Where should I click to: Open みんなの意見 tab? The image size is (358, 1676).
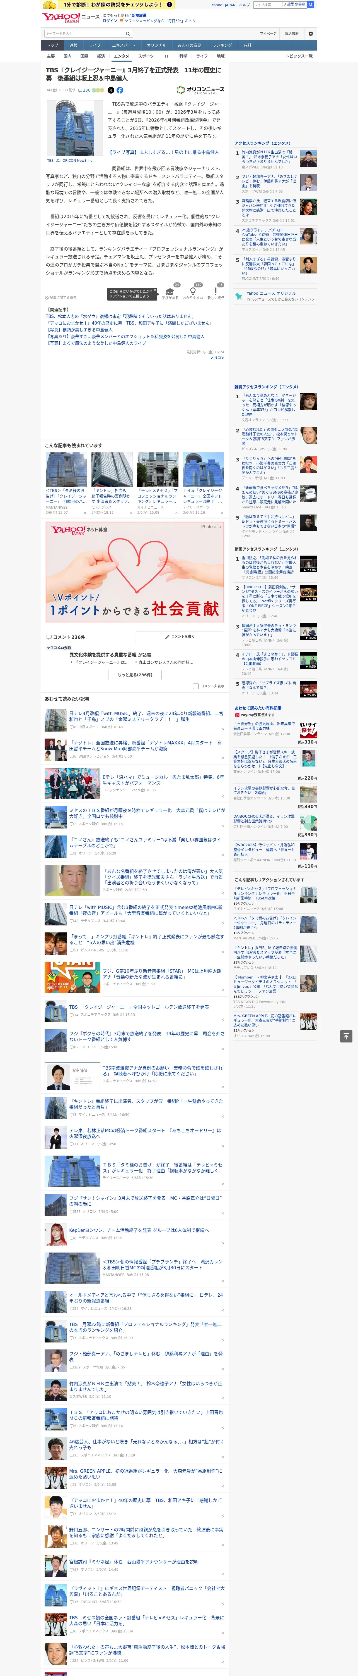coord(189,46)
